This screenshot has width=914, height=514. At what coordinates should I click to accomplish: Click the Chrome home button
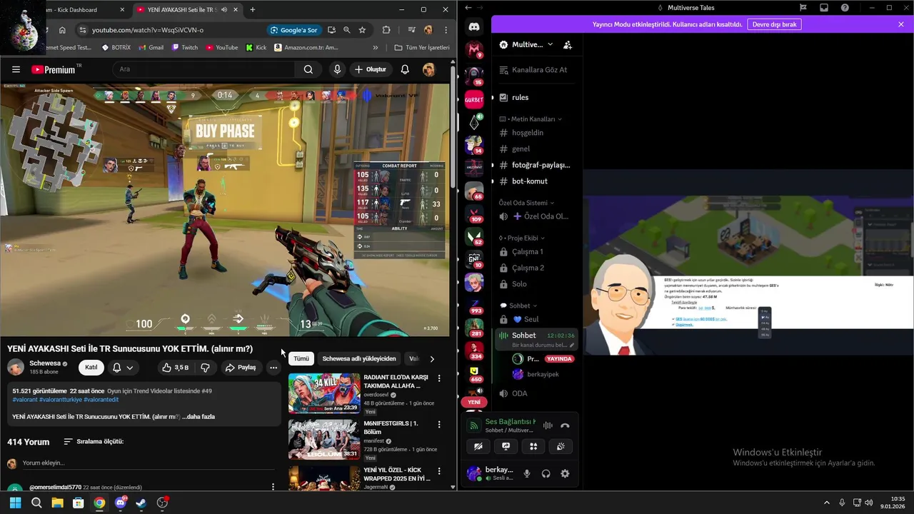(x=62, y=30)
